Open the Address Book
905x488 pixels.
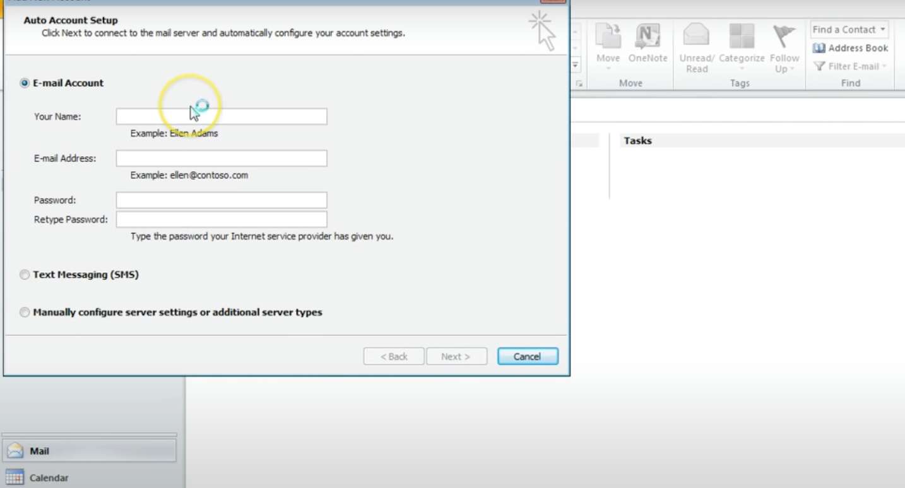coord(849,48)
